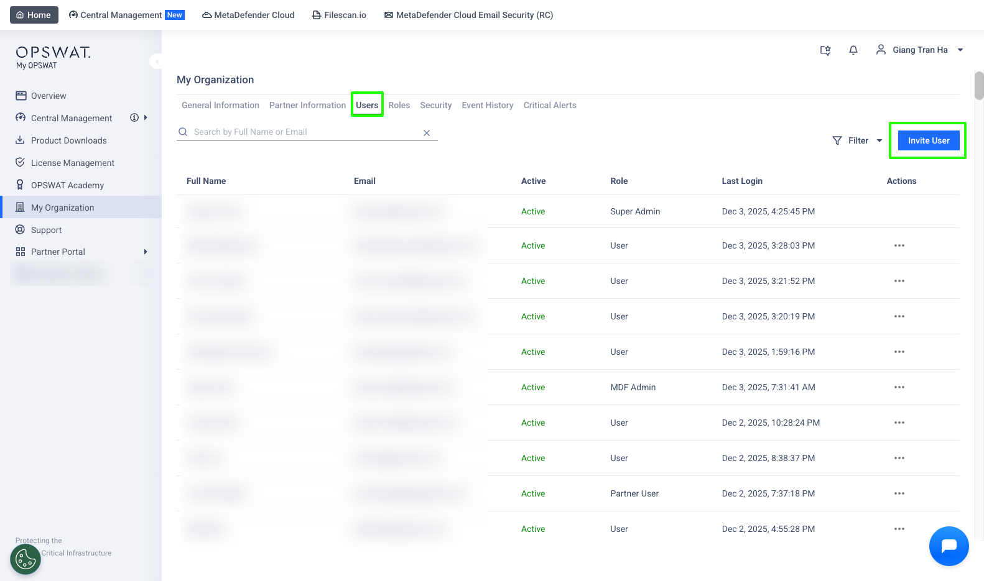Click the Central Management info icon
This screenshot has height=581, width=984.
[x=134, y=117]
